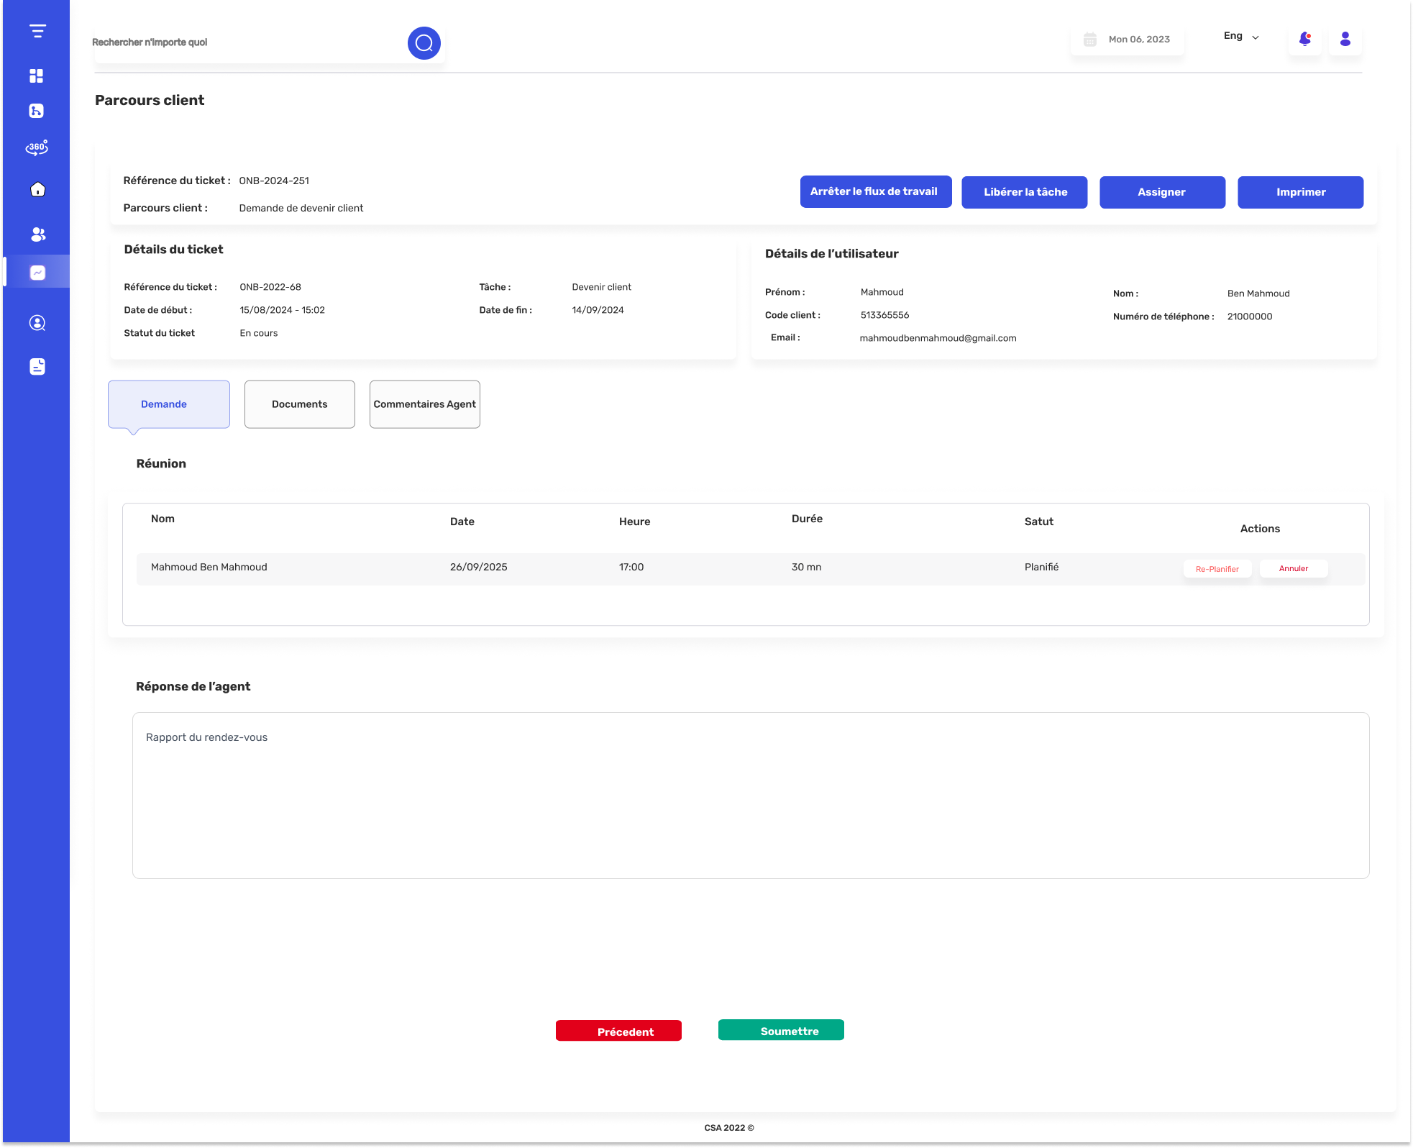Switch to the Documents tab
The height and width of the screenshot is (1148, 1413).
pos(300,404)
